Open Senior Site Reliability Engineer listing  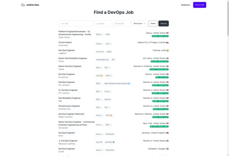click(73, 58)
